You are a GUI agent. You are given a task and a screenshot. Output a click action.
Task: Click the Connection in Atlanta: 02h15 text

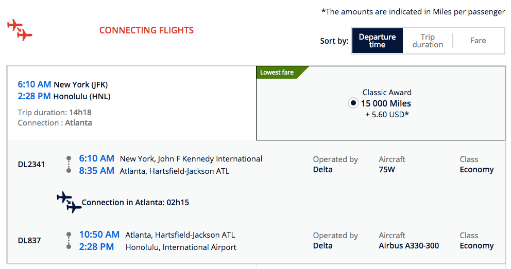135,203
